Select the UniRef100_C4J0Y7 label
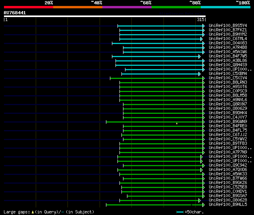 coord(228,117)
